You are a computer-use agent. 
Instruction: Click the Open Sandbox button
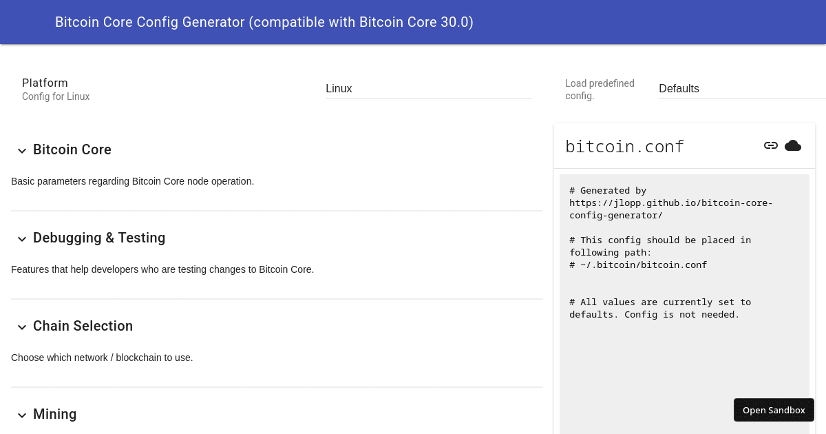point(774,409)
